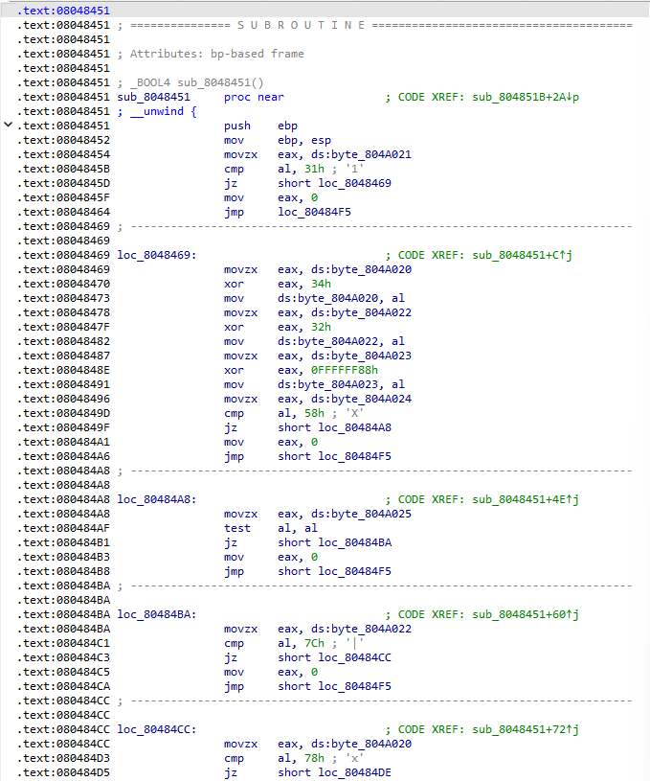
Task: Follow loc_80484A8 in the jz at 0804849F
Action: coord(355,427)
